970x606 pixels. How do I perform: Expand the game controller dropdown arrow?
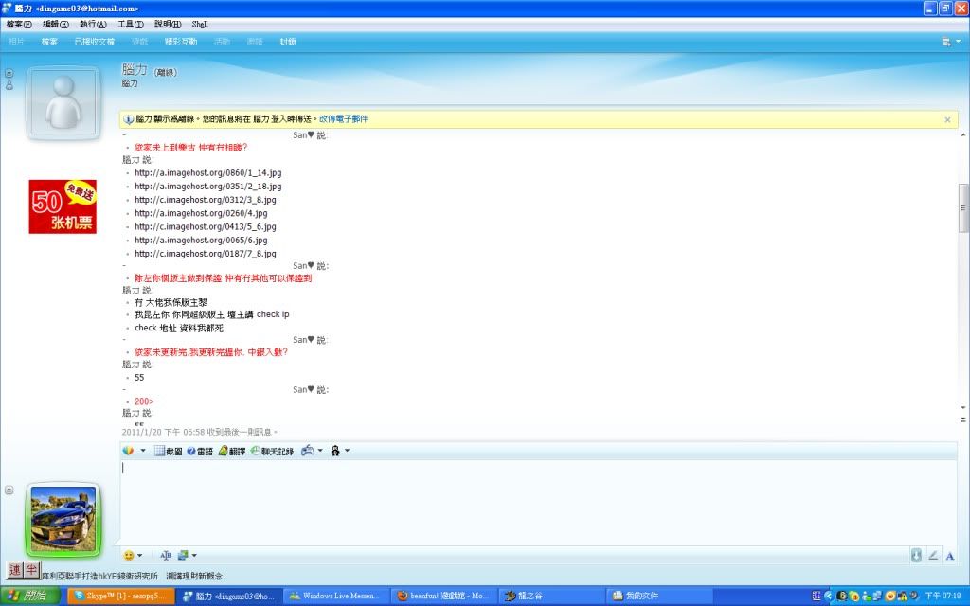320,451
